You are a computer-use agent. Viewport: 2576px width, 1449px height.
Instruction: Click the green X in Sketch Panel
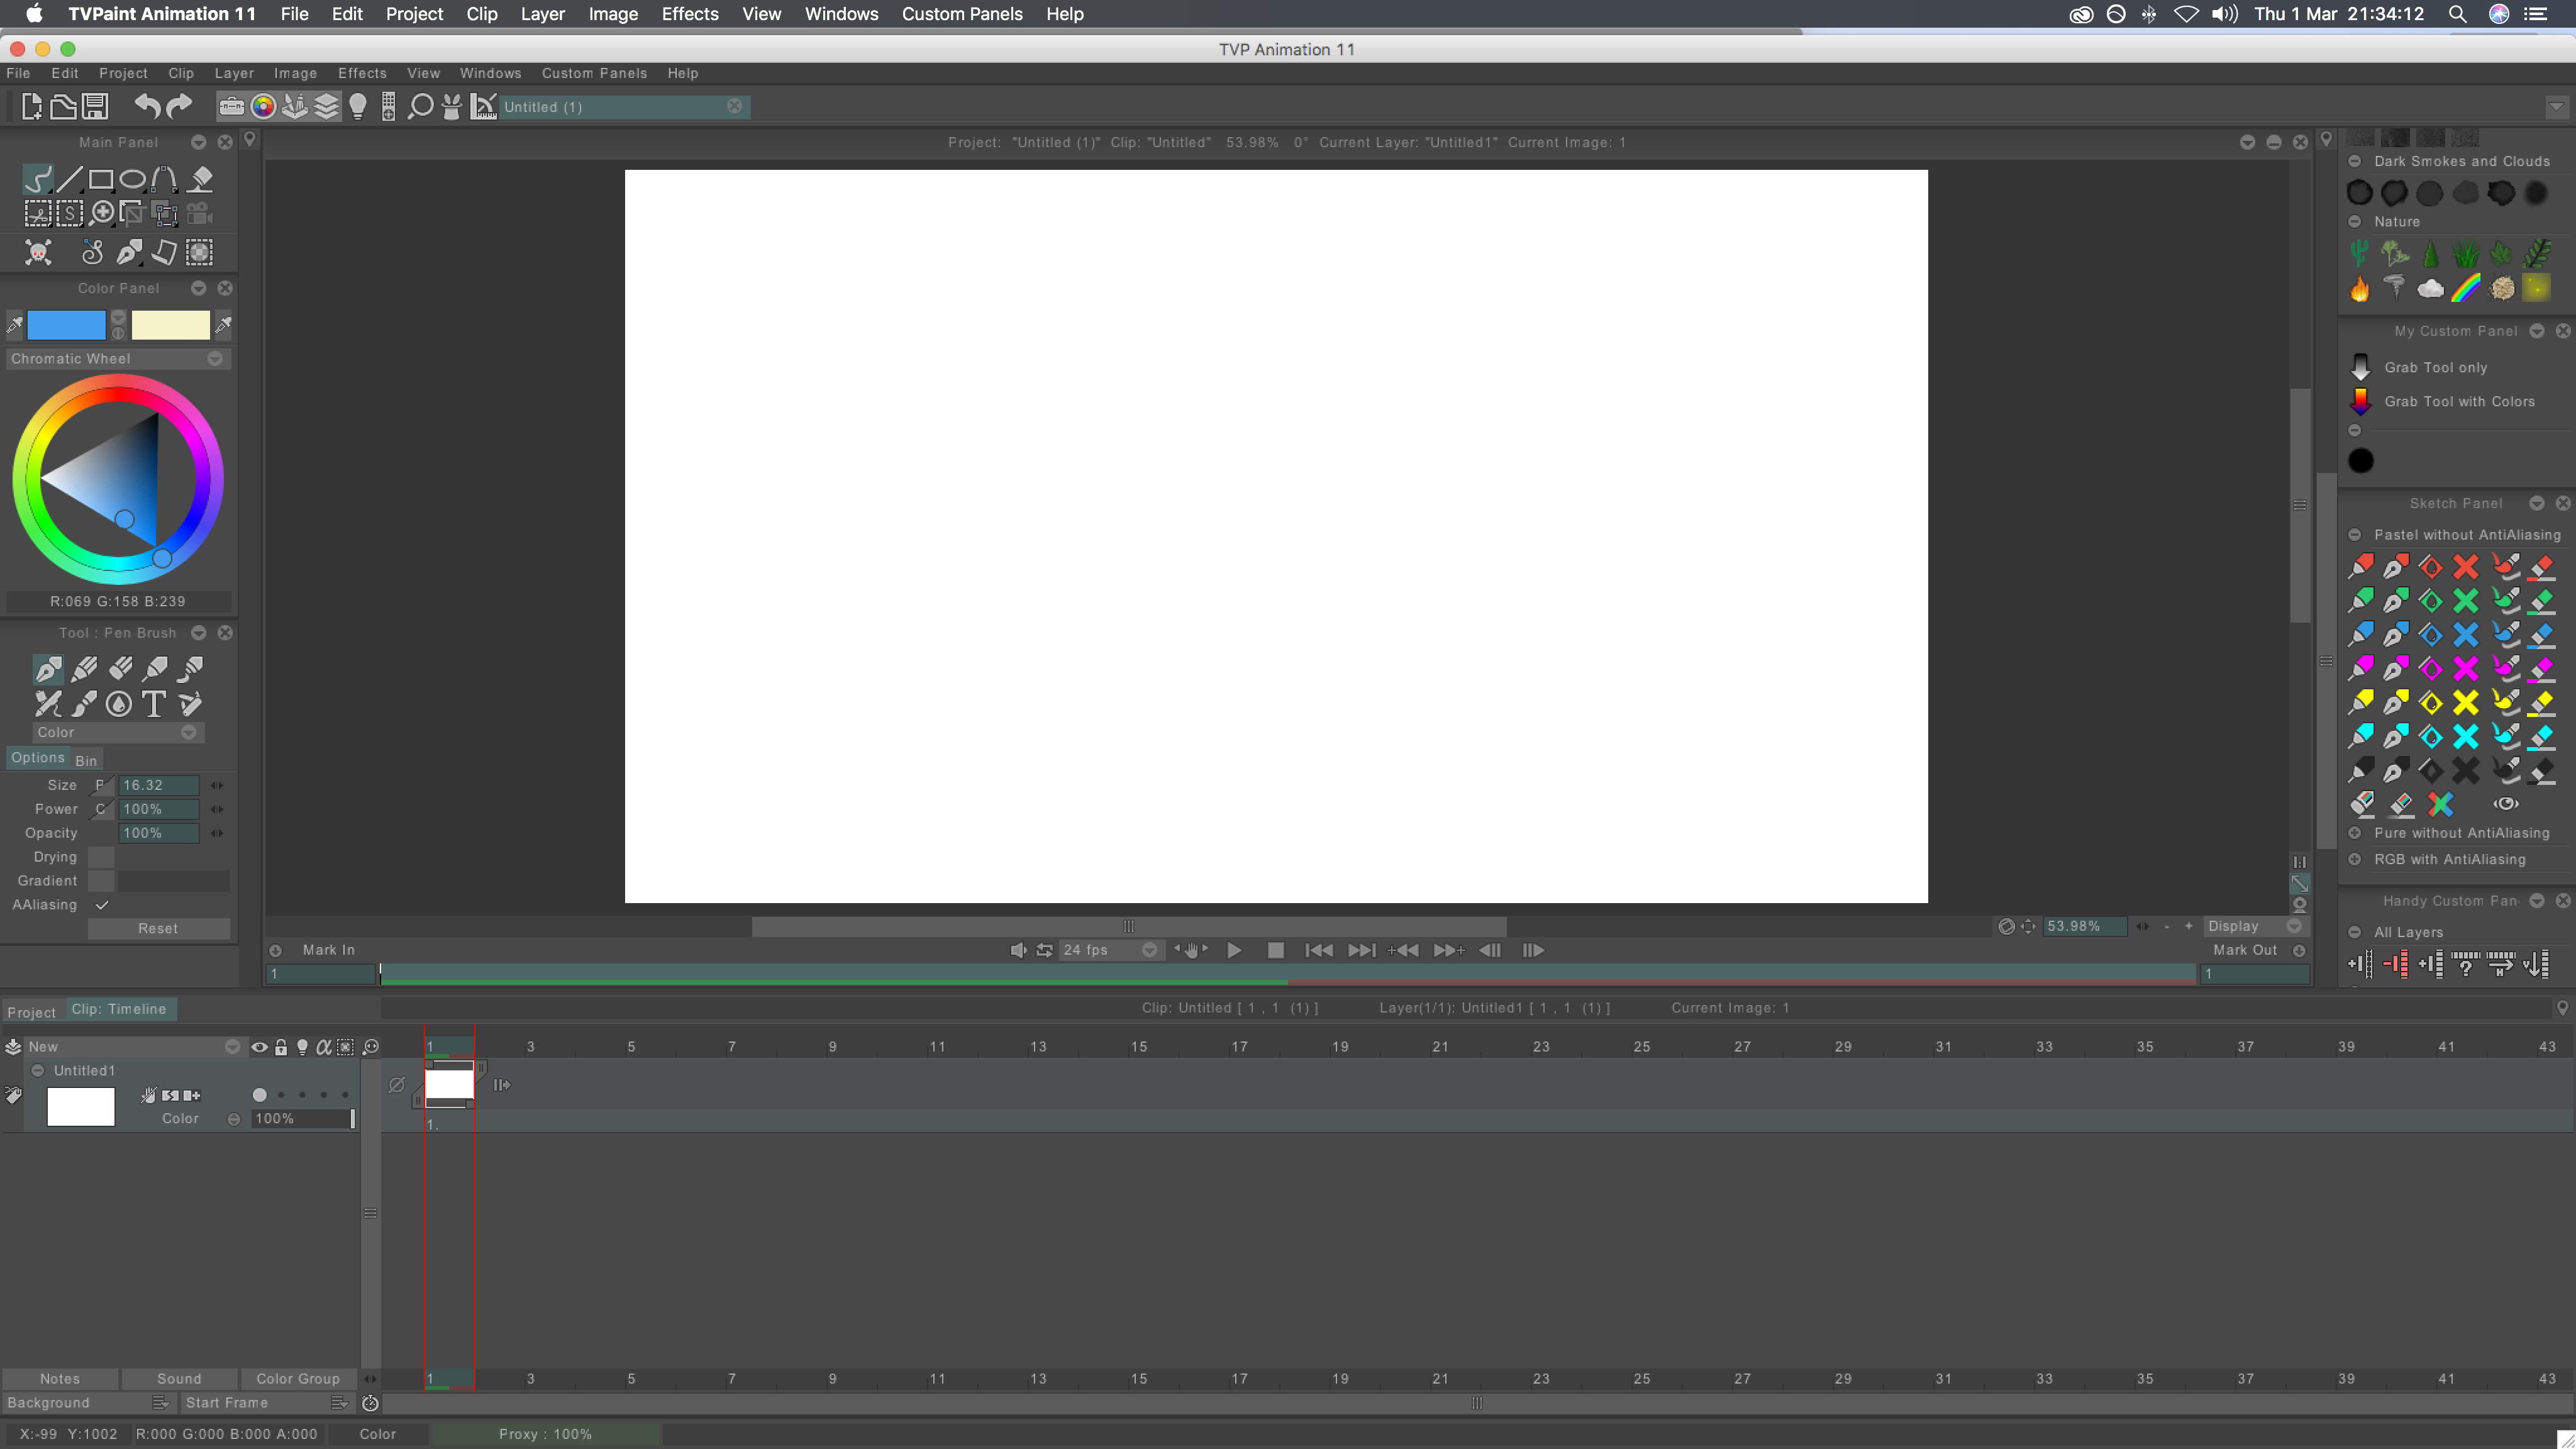point(2466,601)
